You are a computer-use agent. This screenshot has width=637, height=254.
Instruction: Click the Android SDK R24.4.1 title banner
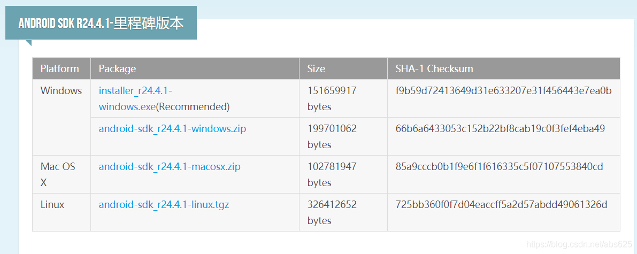(101, 24)
